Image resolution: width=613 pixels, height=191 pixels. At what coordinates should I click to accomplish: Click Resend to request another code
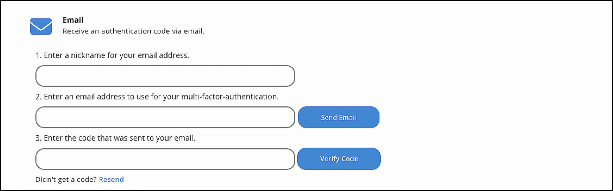coord(111,179)
